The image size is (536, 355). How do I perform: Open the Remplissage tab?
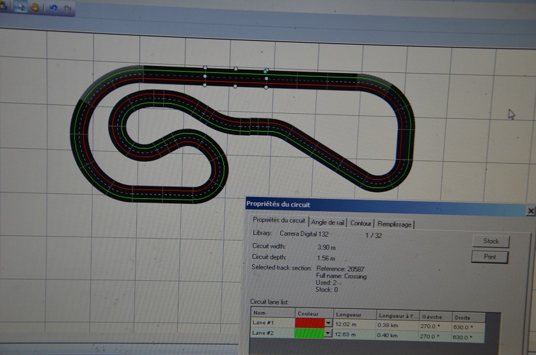tap(394, 225)
